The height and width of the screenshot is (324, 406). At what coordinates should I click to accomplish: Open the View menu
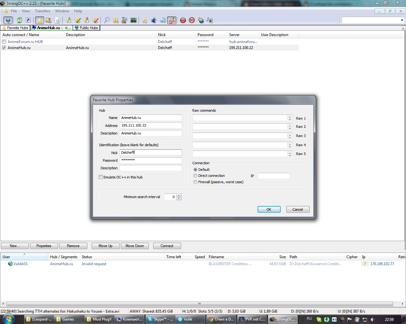pyautogui.click(x=26, y=11)
